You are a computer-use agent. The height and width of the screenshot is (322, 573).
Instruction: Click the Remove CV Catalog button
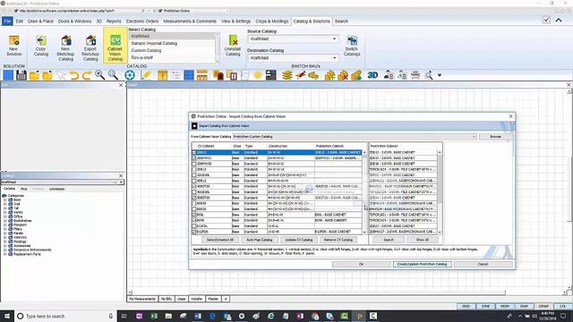338,240
